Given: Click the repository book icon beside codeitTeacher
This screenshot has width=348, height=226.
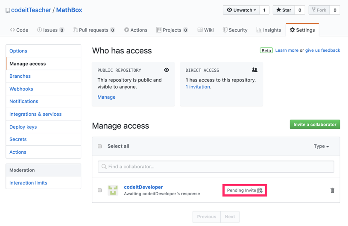Looking at the screenshot, I should point(8,10).
